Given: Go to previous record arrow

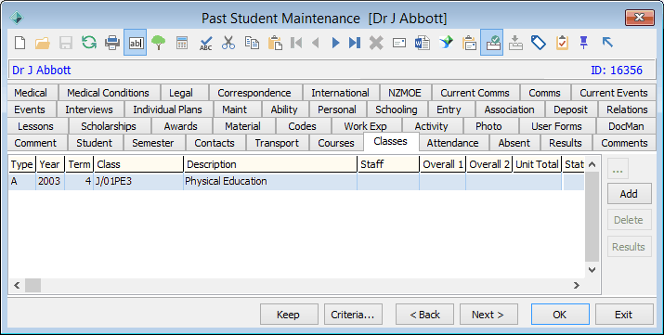Looking at the screenshot, I should click(316, 43).
